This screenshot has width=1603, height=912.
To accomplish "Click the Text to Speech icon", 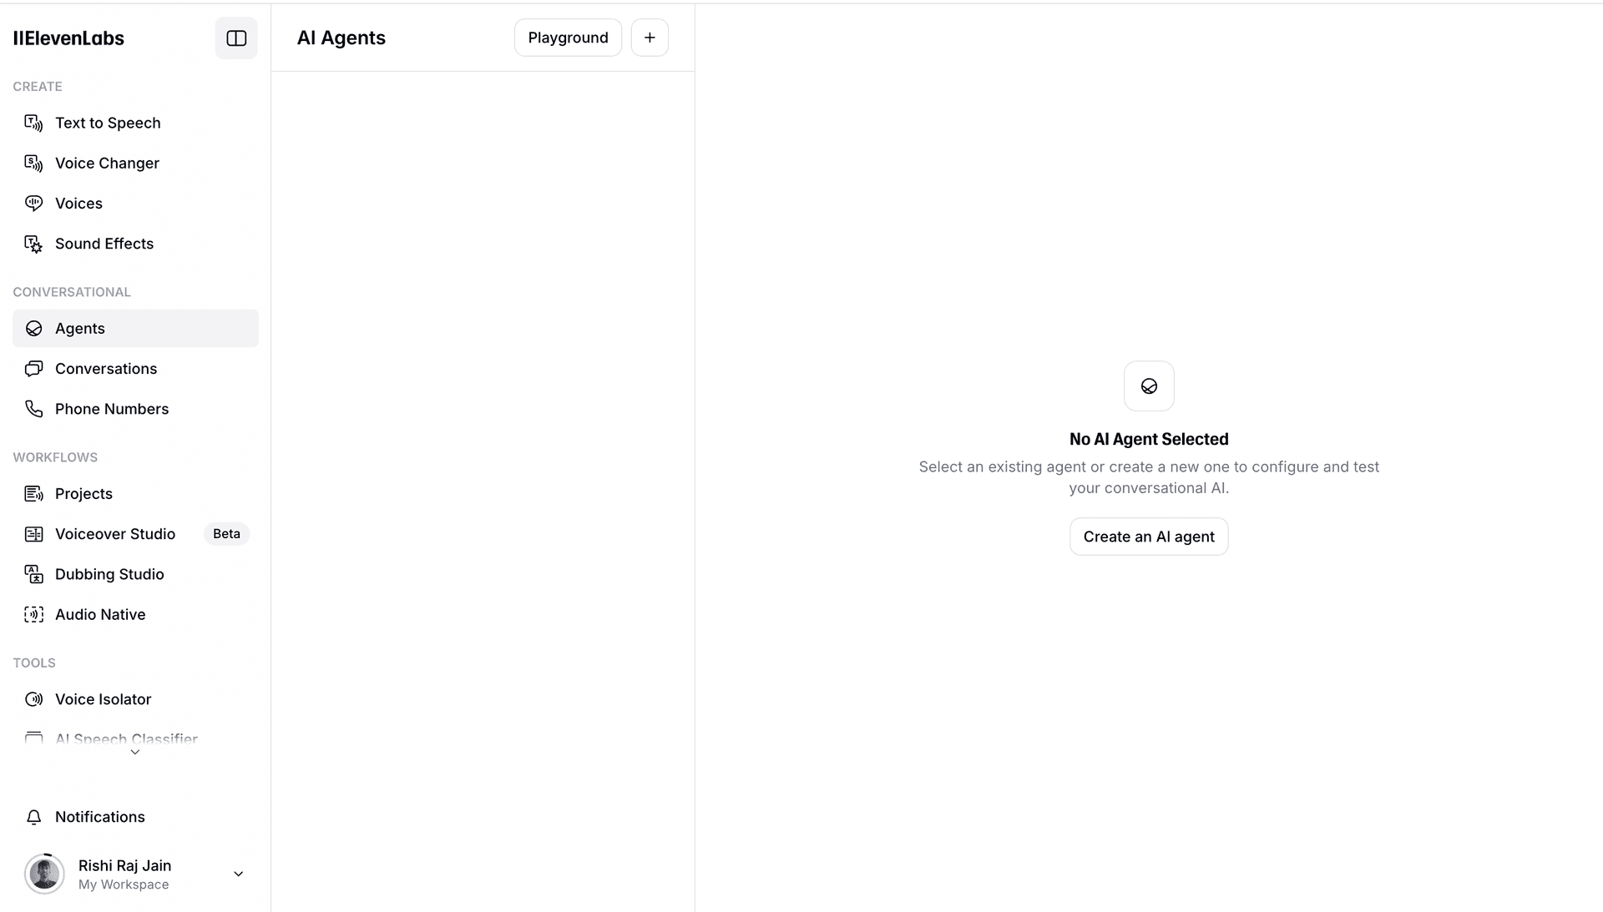I will [x=33, y=123].
